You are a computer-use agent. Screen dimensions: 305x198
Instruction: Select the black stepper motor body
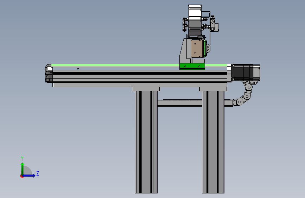(242, 73)
